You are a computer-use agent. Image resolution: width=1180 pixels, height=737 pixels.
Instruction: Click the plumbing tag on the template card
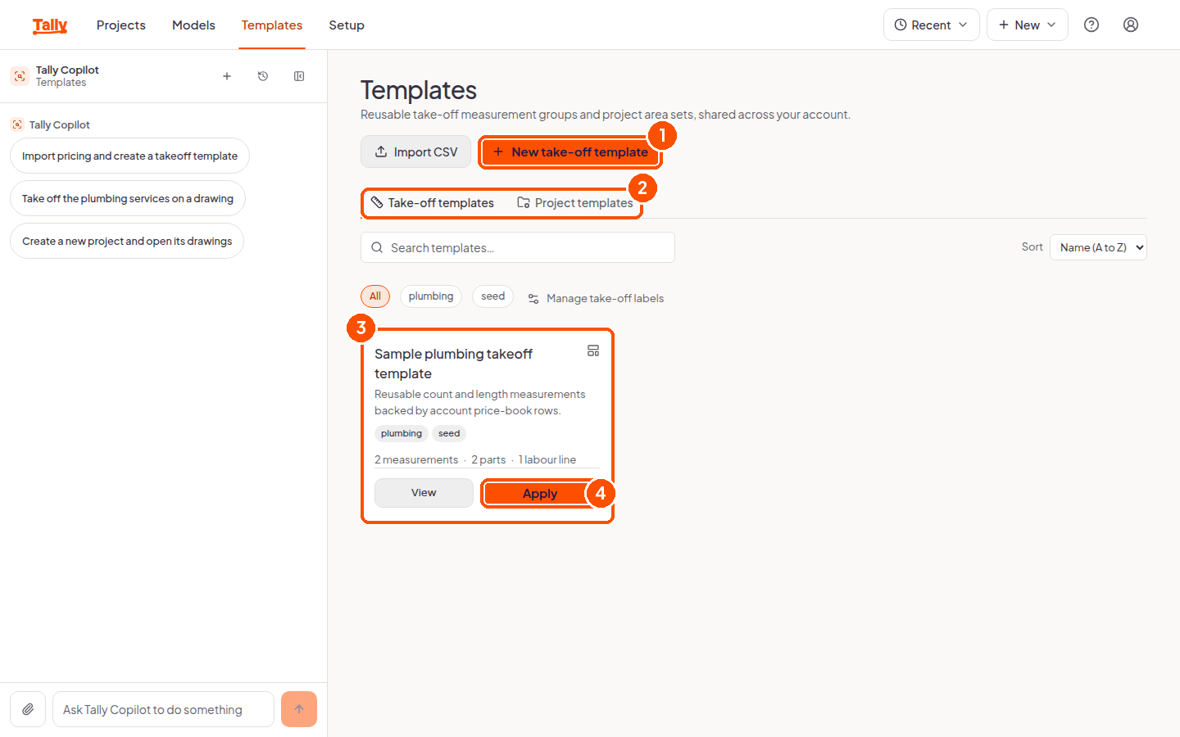click(402, 434)
